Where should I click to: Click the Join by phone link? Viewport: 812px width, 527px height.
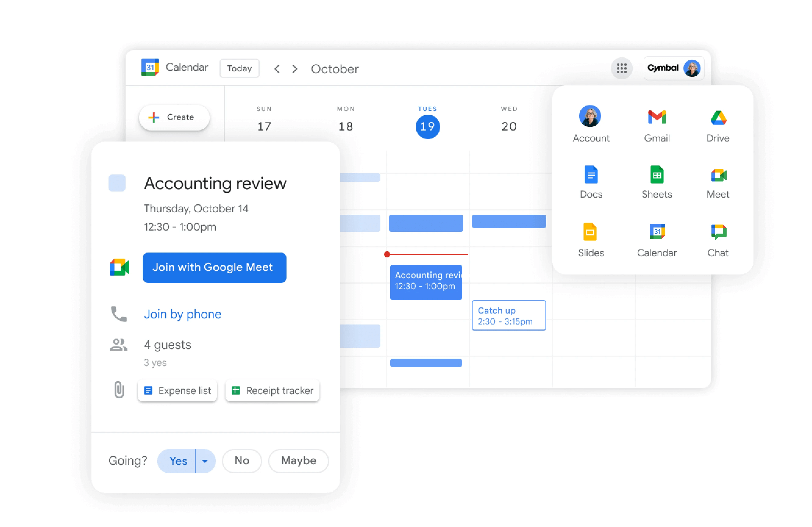click(x=183, y=314)
